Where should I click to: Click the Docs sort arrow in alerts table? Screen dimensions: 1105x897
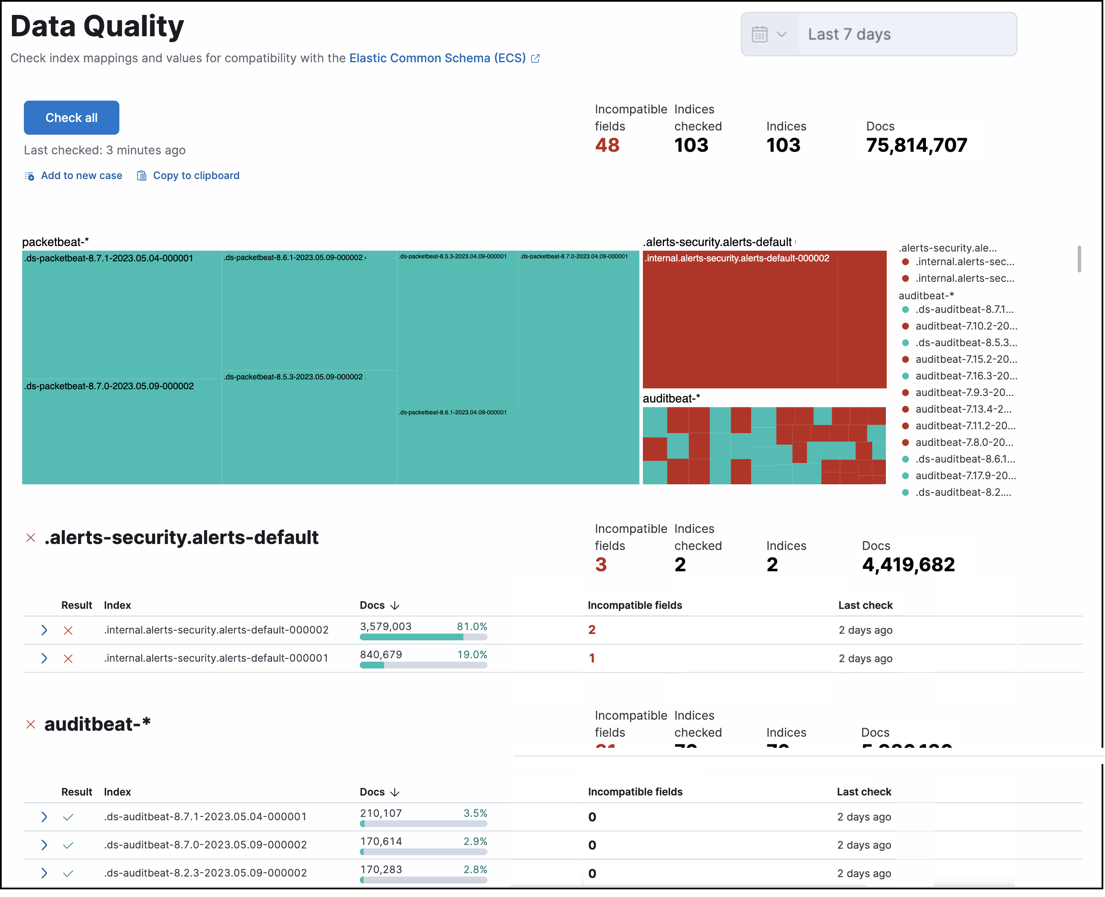pyautogui.click(x=395, y=605)
